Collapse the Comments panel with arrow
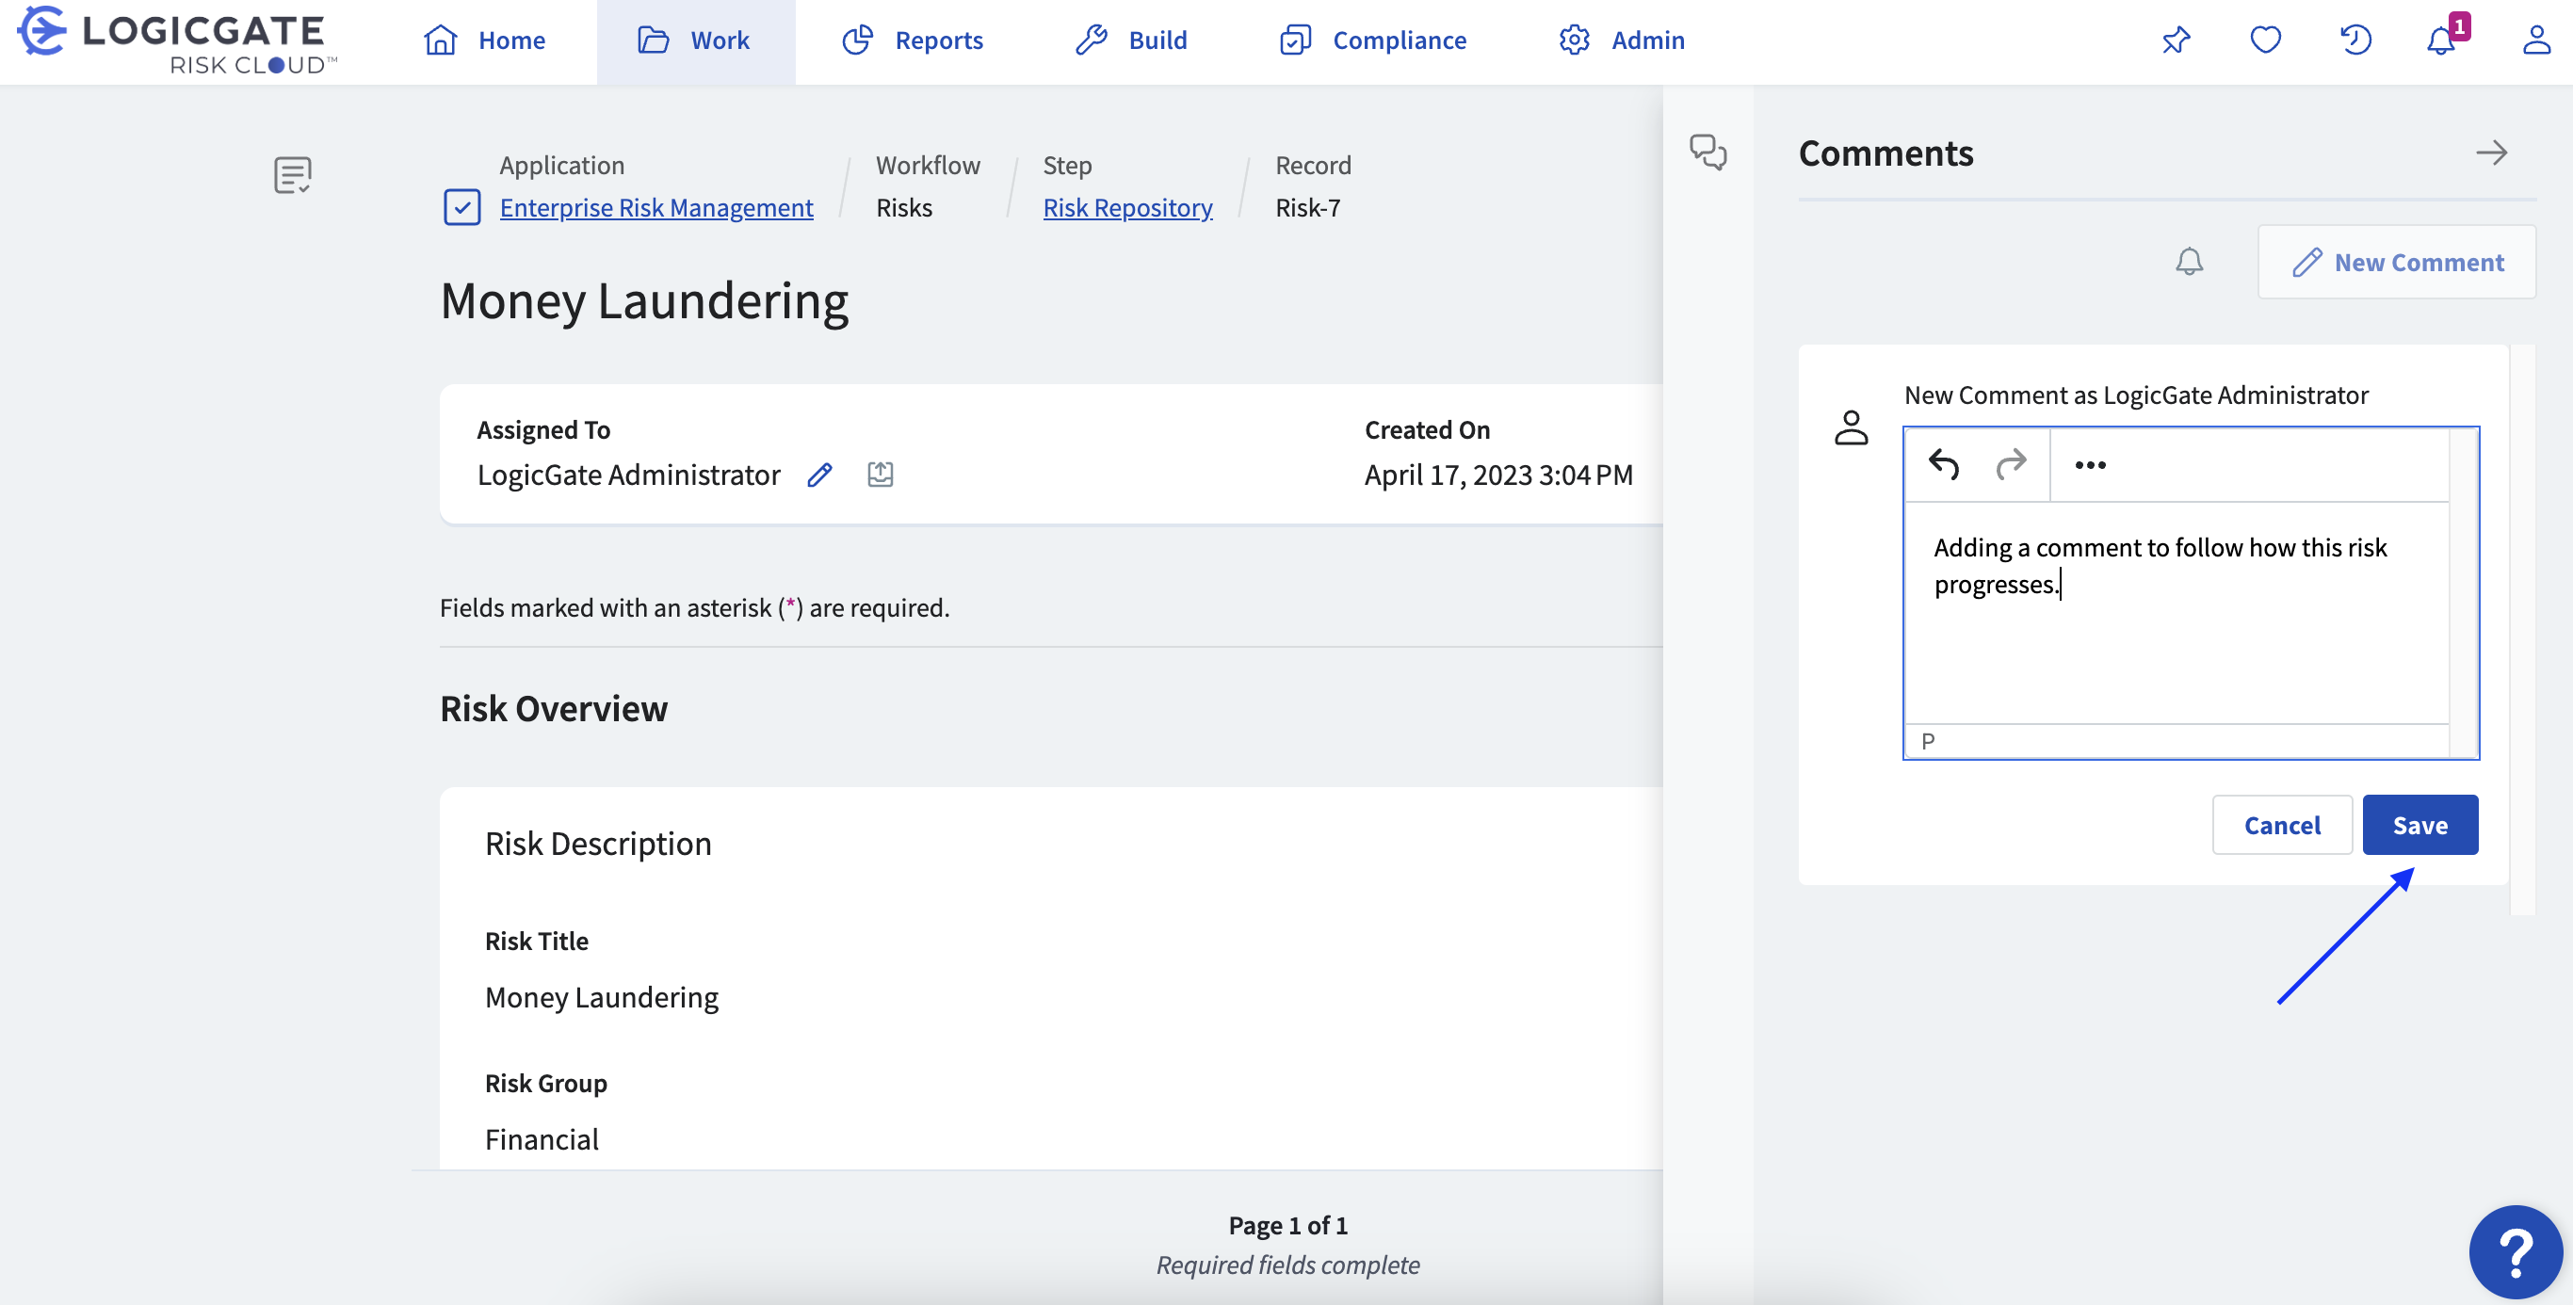 point(2492,153)
